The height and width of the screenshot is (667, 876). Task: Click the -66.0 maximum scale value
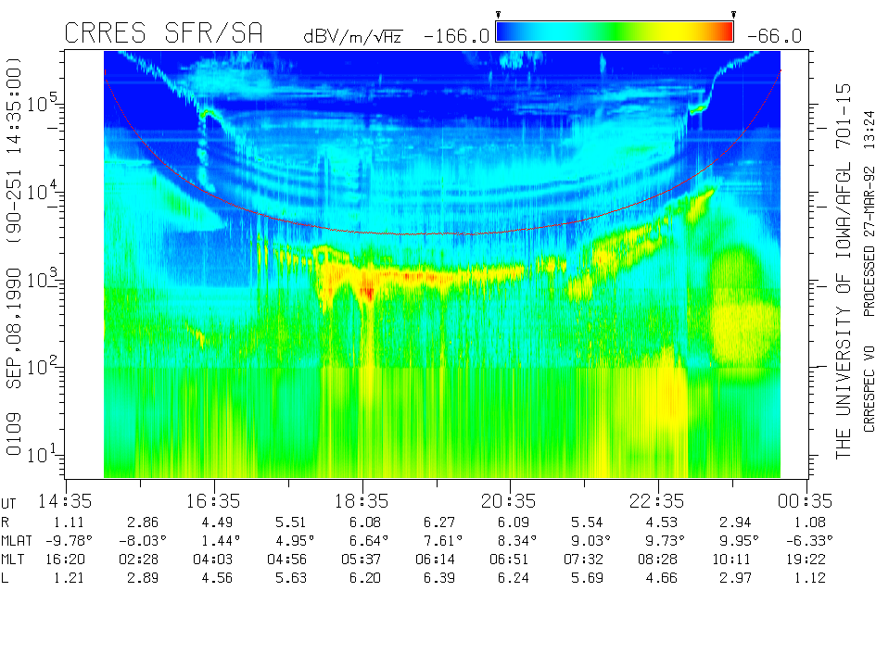pos(772,36)
